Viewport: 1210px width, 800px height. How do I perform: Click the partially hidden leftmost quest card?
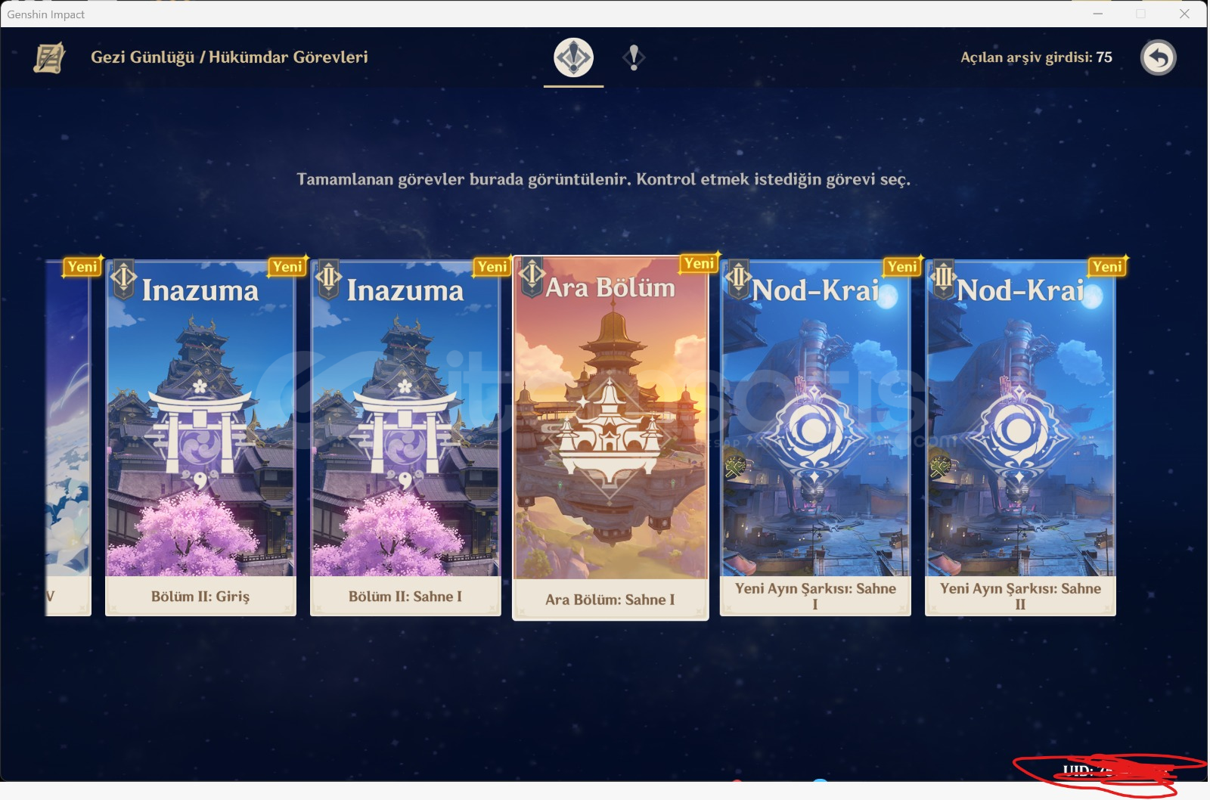(68, 438)
